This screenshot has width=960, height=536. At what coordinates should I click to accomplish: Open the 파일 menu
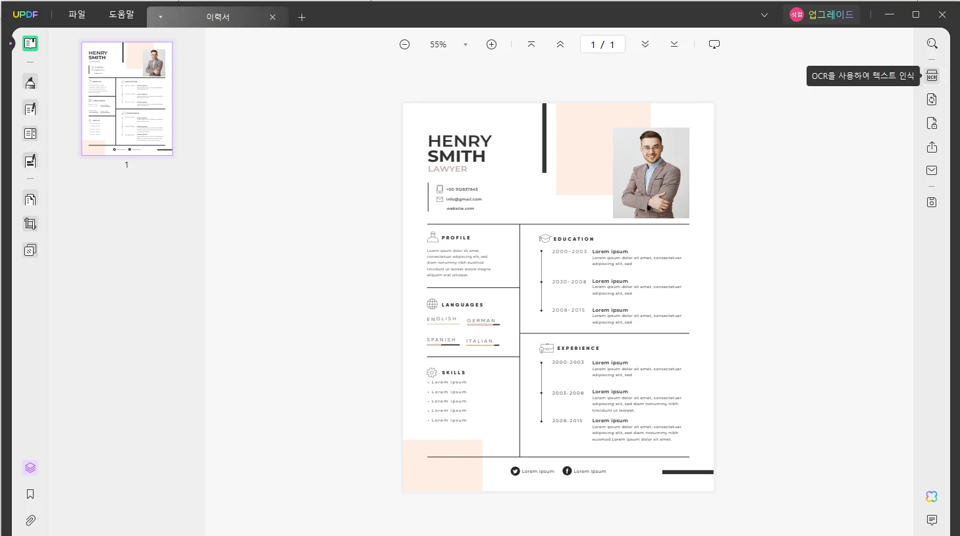pyautogui.click(x=77, y=14)
